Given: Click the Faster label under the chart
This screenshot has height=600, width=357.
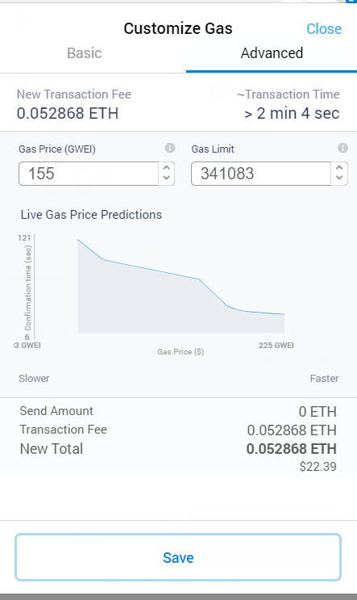Looking at the screenshot, I should (x=324, y=379).
